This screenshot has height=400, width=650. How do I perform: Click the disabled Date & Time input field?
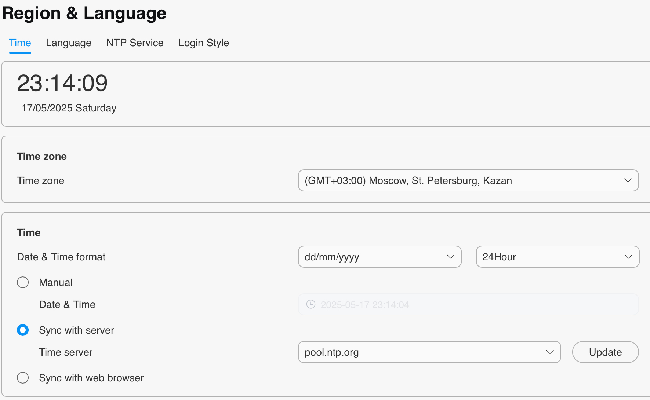pyautogui.click(x=468, y=304)
